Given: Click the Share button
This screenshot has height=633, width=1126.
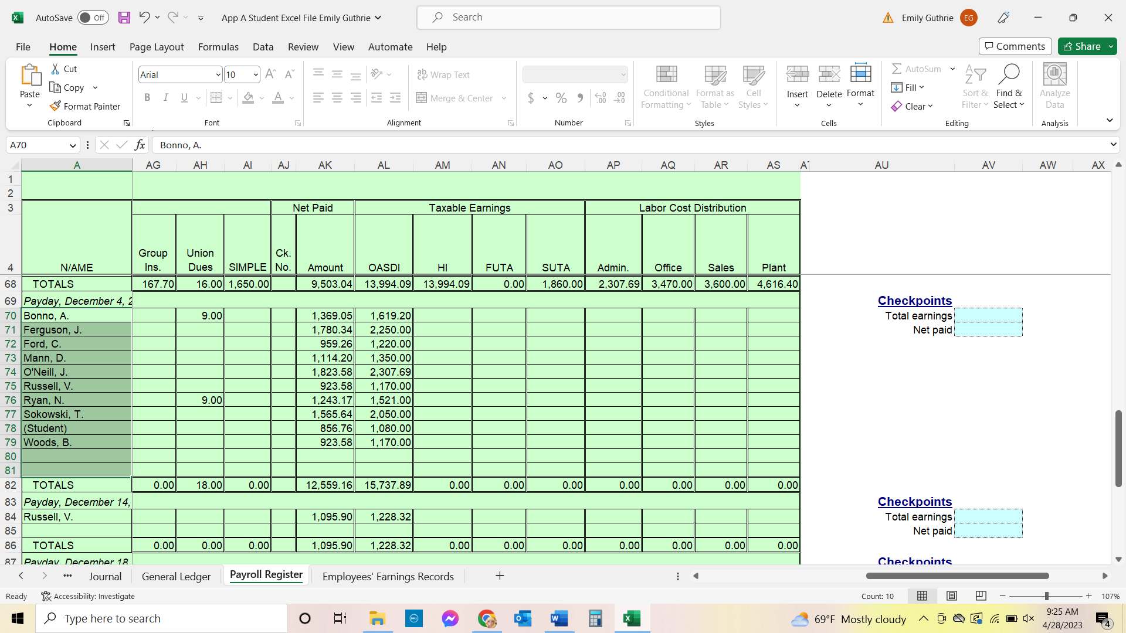Looking at the screenshot, I should pos(1081,46).
